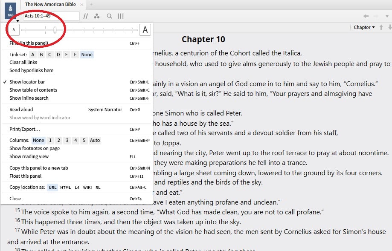392x251 pixels.
Task: Set columns to 3
Action: (x=67, y=140)
